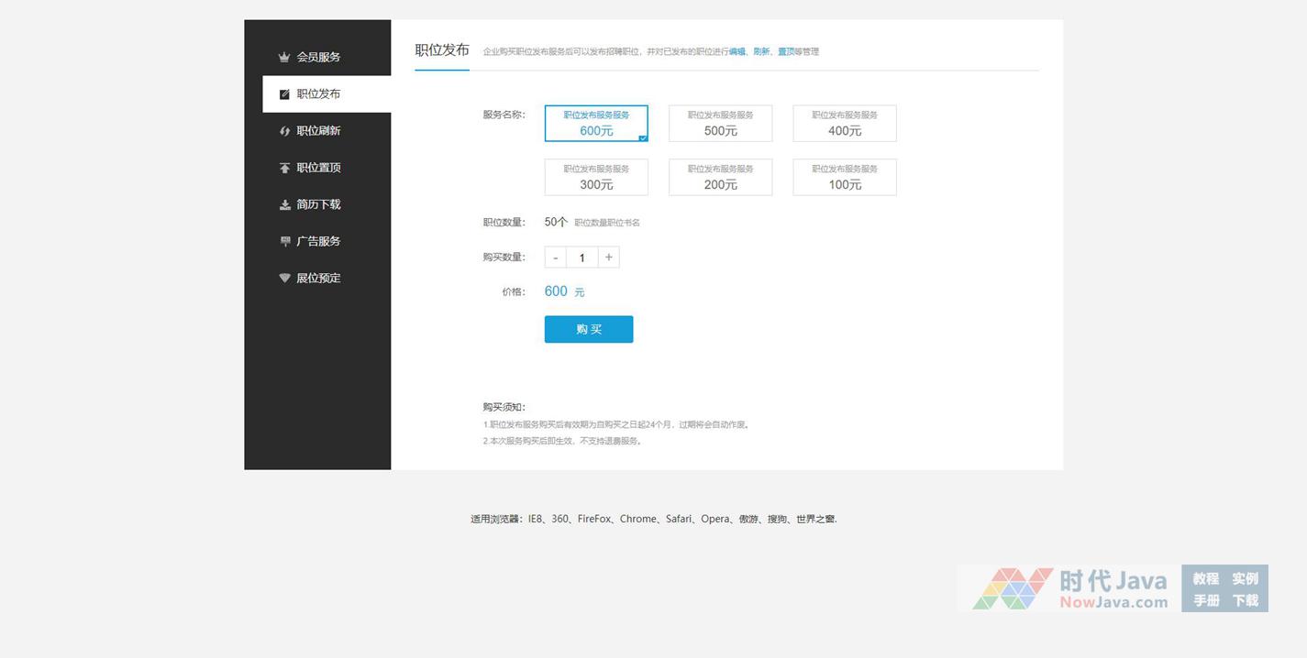1307x658 pixels.
Task: Decrease purchase quantity with minus button
Action: (x=556, y=258)
